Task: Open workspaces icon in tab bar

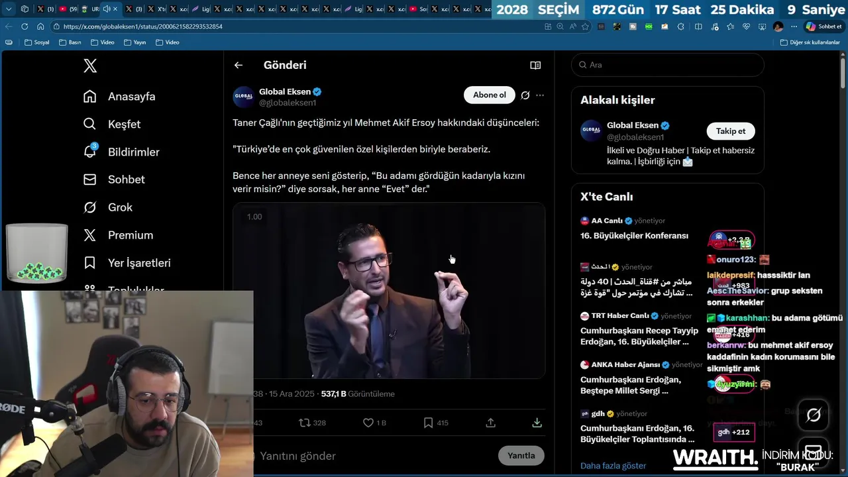Action: [x=25, y=9]
